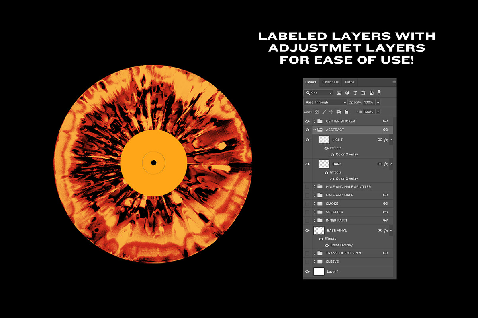Filter layers by pixel layers icon
478x318 pixels.
click(x=339, y=93)
